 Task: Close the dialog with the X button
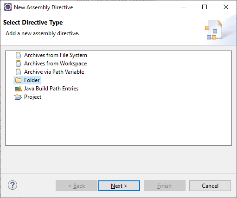[x=226, y=7]
